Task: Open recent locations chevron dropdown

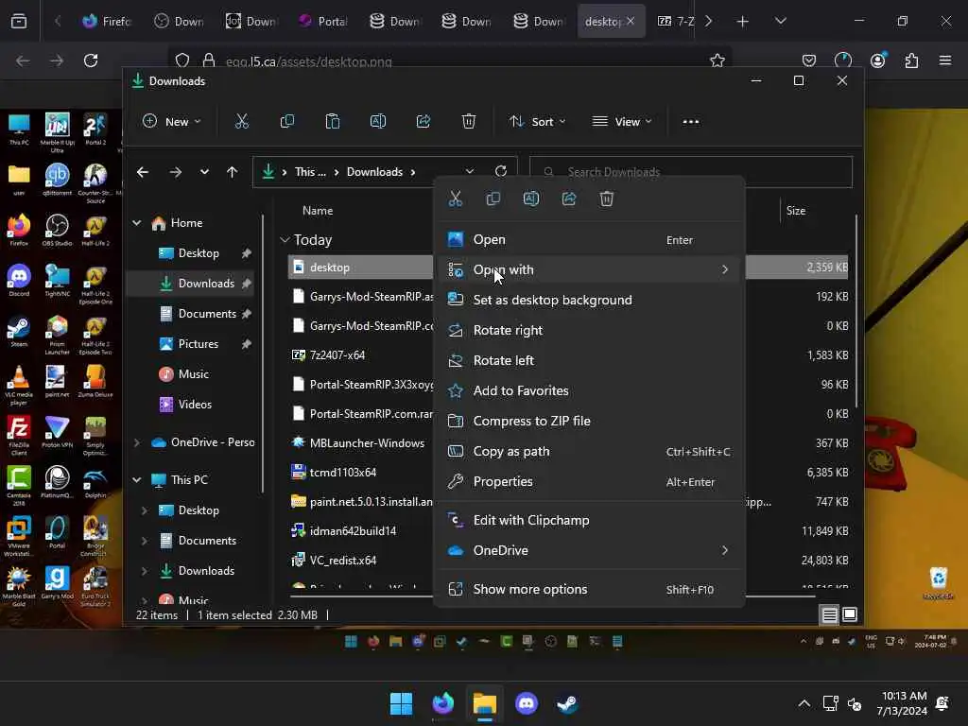Action: point(204,172)
